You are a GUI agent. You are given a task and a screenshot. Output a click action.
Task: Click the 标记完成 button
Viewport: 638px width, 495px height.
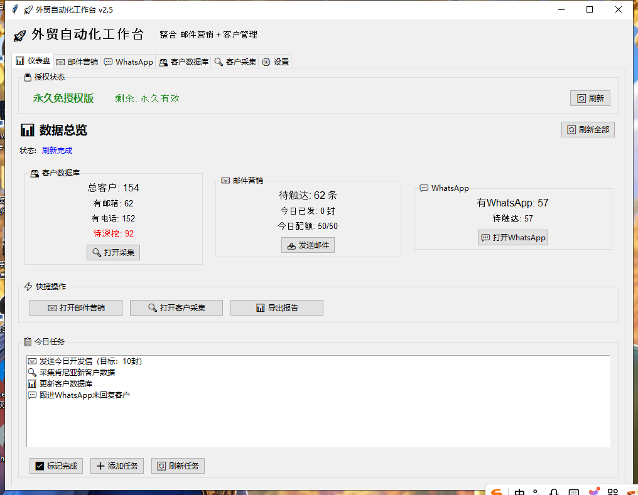[x=56, y=466]
